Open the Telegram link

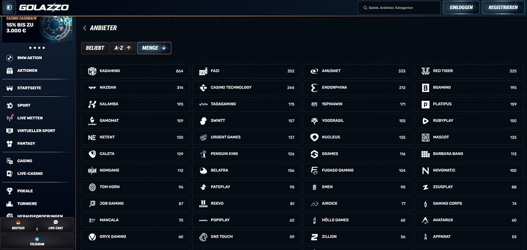37,241
